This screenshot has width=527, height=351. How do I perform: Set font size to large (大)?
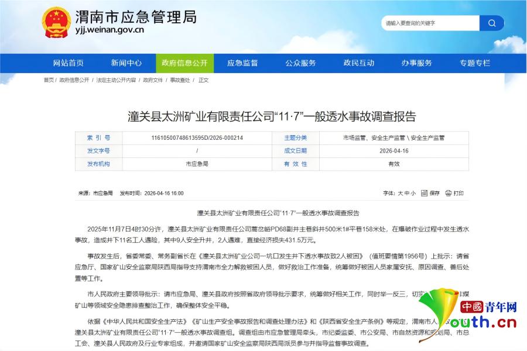click(x=401, y=193)
